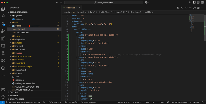The height and width of the screenshot is (104, 206).
Task: Open the Search view in activity bar
Action: pos(3,16)
